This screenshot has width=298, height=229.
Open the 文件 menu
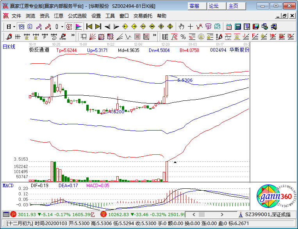coord(16,16)
